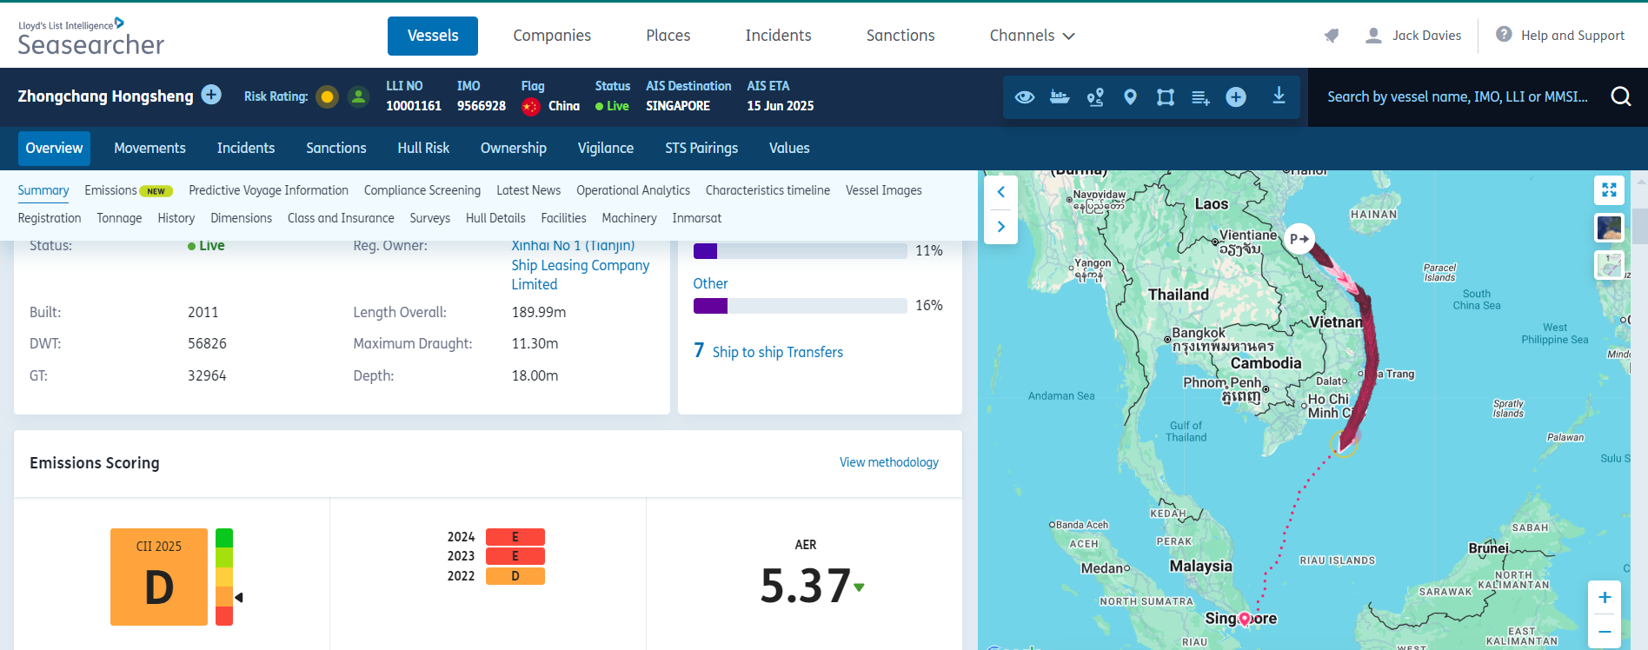Image resolution: width=1648 pixels, height=650 pixels.
Task: Open the Values tab
Action: point(789,149)
